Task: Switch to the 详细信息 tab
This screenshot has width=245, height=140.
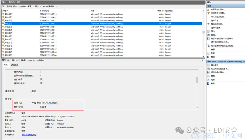Action: pyautogui.click(x=15, y=65)
